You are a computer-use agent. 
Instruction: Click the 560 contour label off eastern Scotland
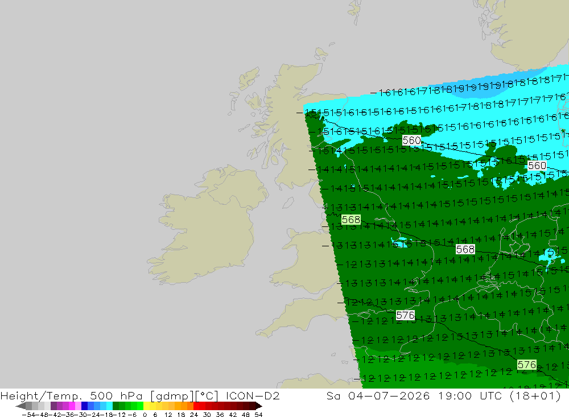coord(411,140)
